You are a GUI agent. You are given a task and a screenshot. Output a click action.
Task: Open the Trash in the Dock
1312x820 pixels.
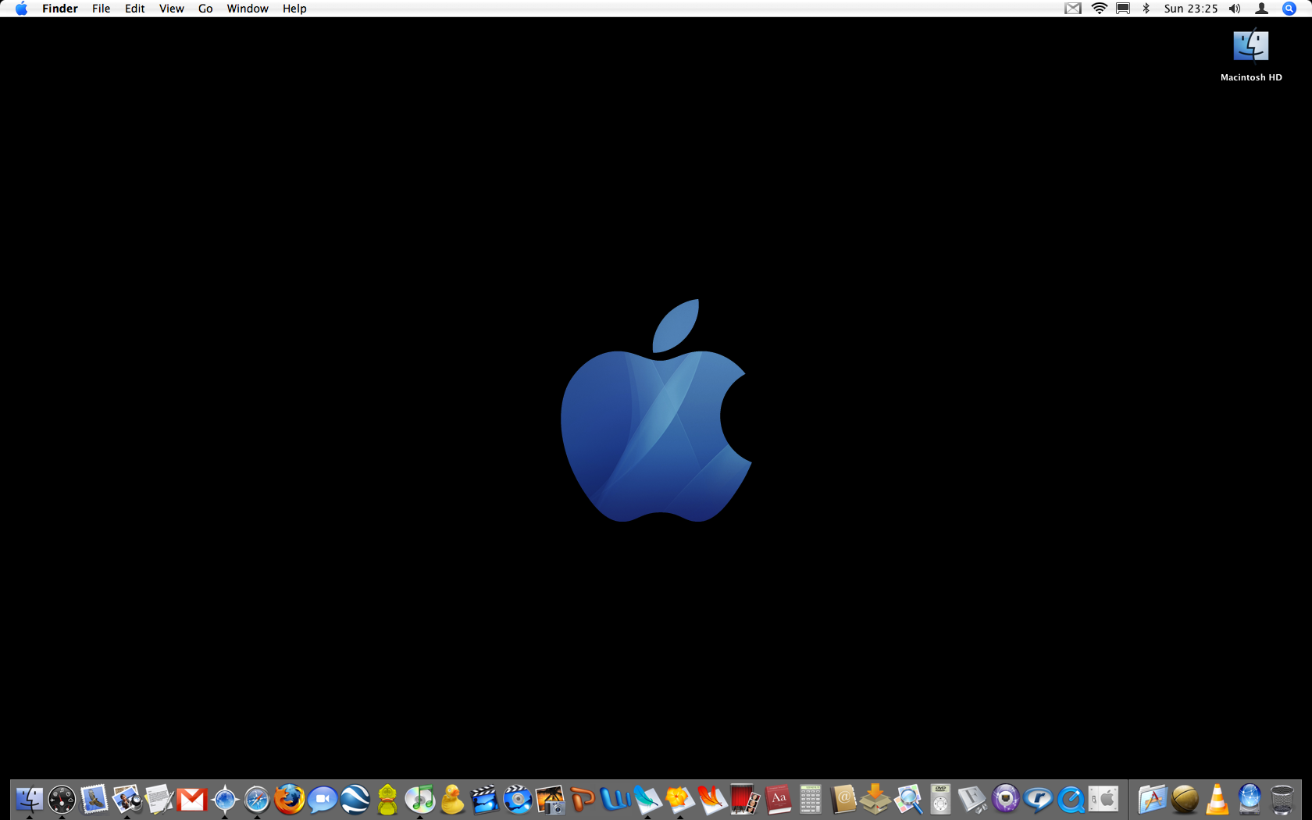(1282, 799)
